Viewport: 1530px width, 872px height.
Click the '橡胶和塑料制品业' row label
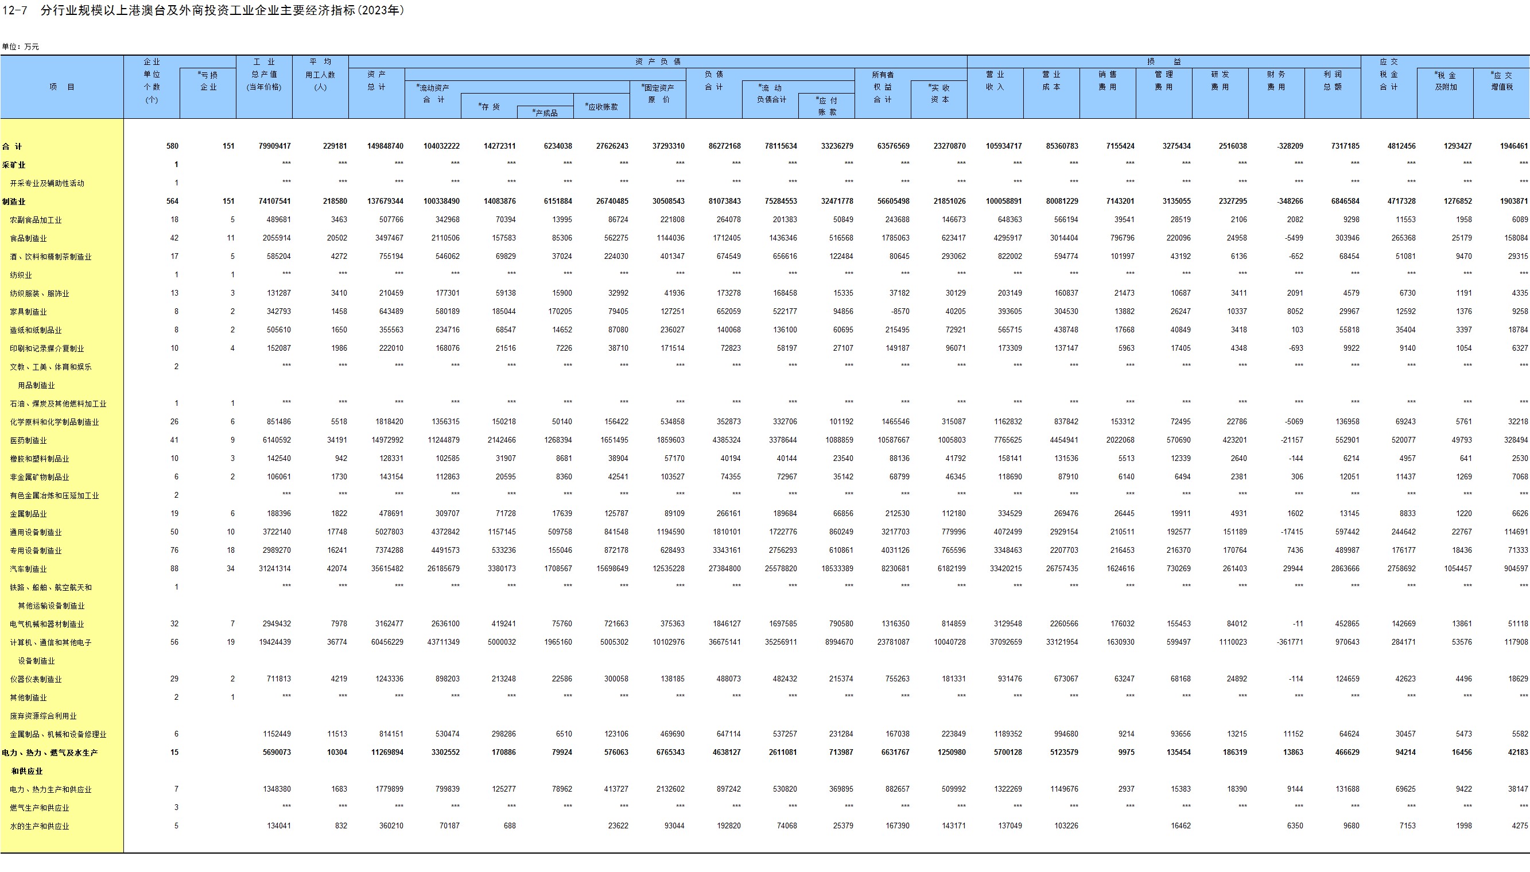coord(40,459)
